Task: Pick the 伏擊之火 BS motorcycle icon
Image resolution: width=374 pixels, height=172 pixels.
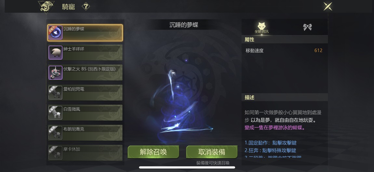Action: (55, 73)
